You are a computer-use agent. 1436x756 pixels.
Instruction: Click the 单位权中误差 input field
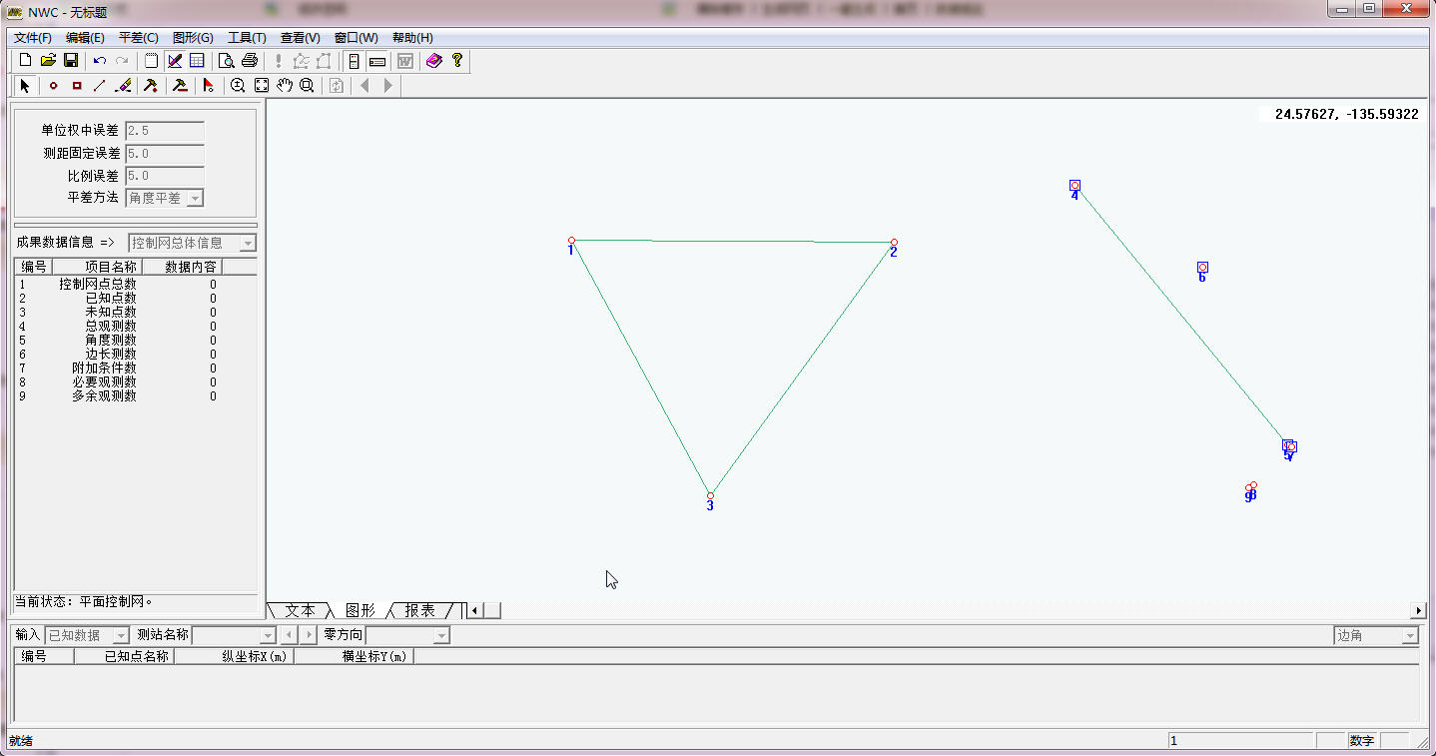point(165,131)
